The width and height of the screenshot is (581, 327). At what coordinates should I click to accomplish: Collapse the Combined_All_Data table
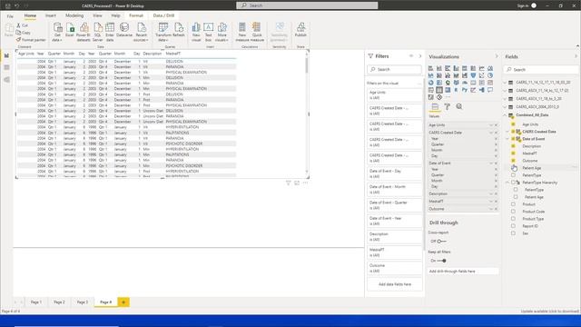point(506,115)
